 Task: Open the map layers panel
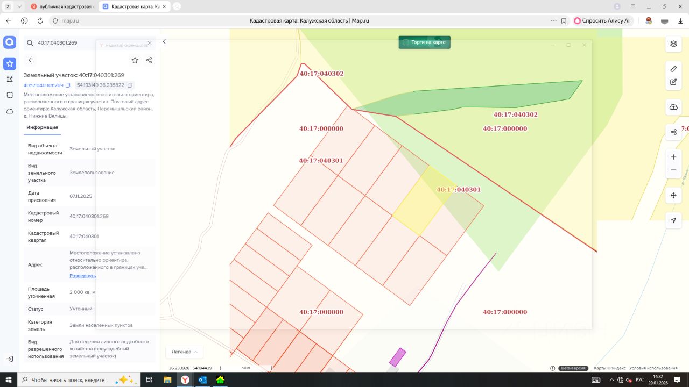click(x=673, y=44)
